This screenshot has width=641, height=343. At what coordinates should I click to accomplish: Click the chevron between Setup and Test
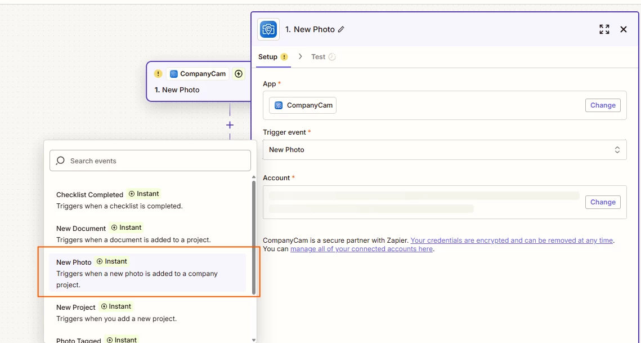pyautogui.click(x=300, y=56)
